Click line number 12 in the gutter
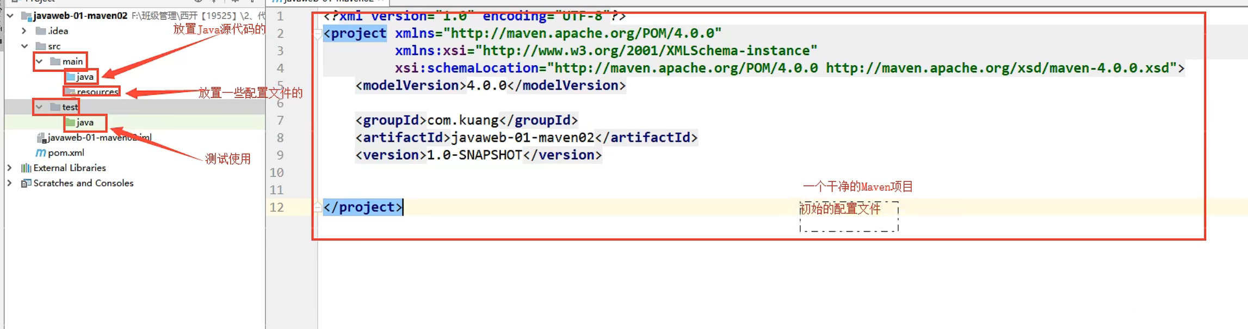 [x=277, y=207]
